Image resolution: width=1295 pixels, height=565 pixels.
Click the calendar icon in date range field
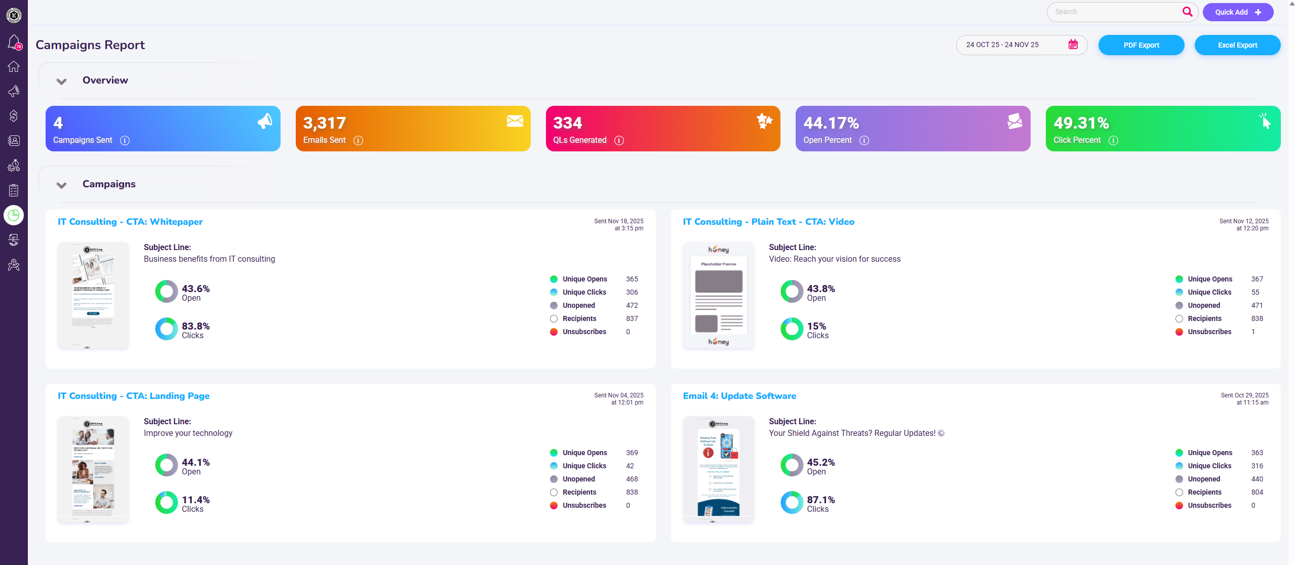coord(1073,45)
